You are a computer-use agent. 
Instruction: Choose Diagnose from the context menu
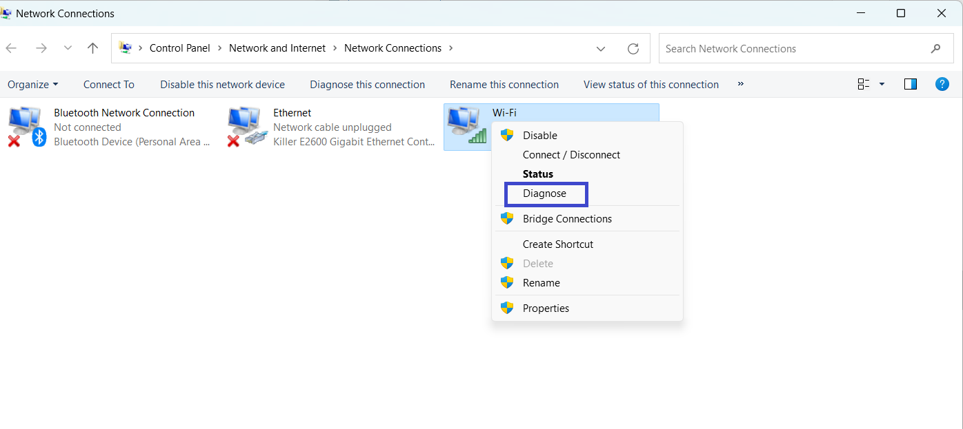point(544,193)
